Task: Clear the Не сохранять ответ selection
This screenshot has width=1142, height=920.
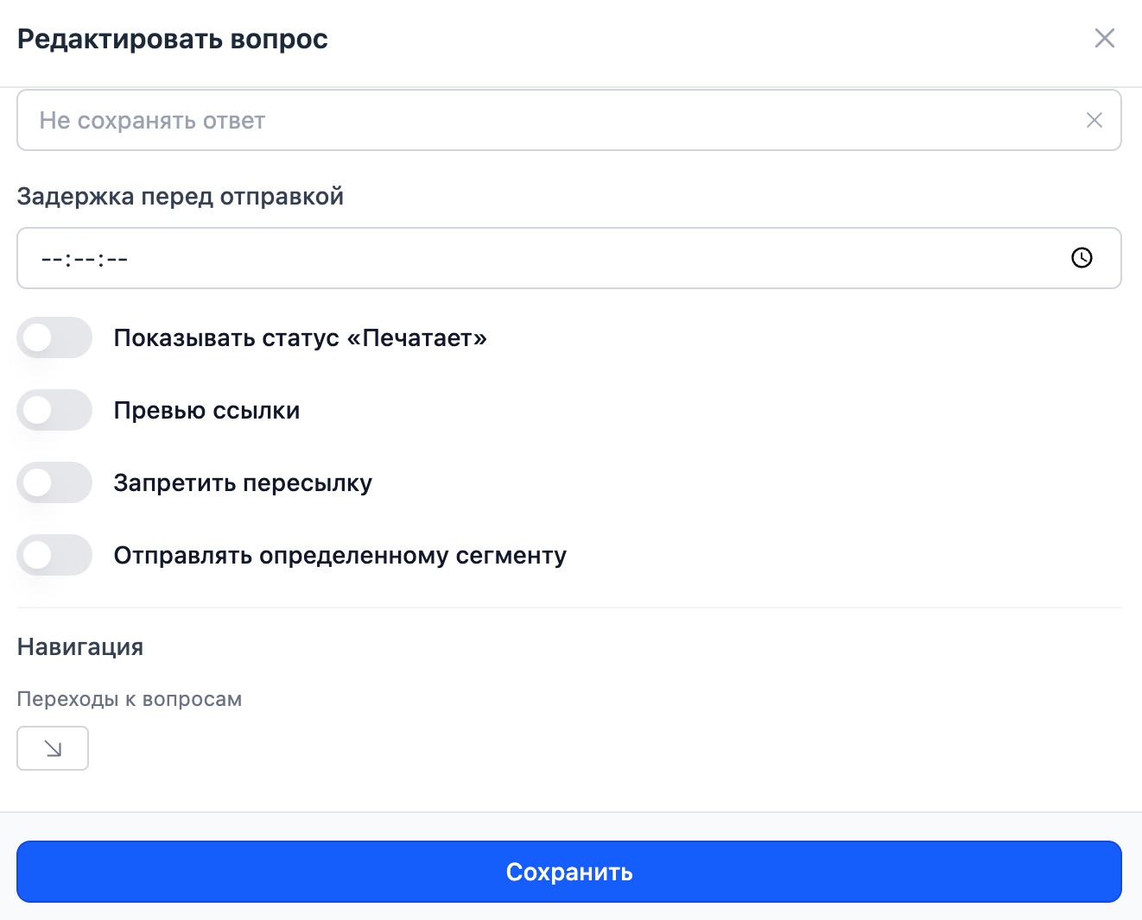Action: pyautogui.click(x=1094, y=121)
